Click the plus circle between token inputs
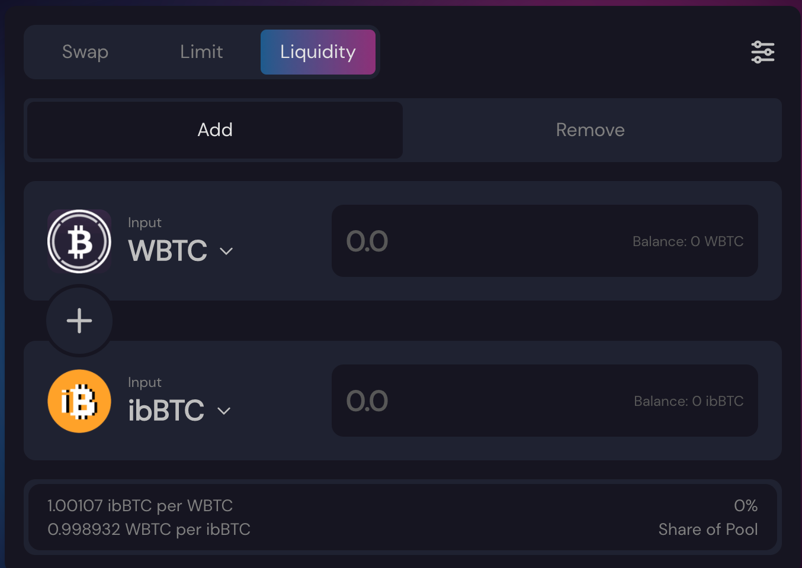Screen dimensions: 802x568 pos(79,321)
